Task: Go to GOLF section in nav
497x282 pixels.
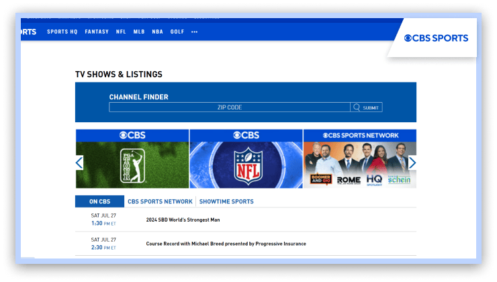Action: click(177, 32)
